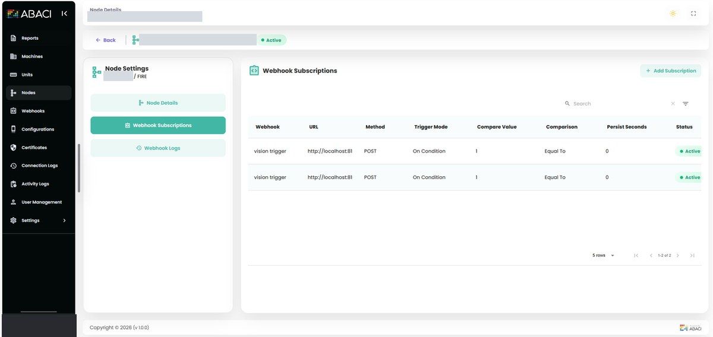713x337 pixels.
Task: Switch to Webhook Logs tab
Action: [x=158, y=148]
